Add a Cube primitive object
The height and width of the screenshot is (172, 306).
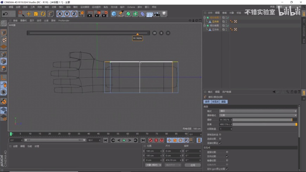[114, 14]
